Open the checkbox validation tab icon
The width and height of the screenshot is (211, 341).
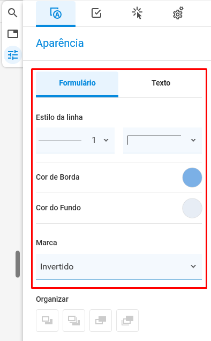pos(96,13)
